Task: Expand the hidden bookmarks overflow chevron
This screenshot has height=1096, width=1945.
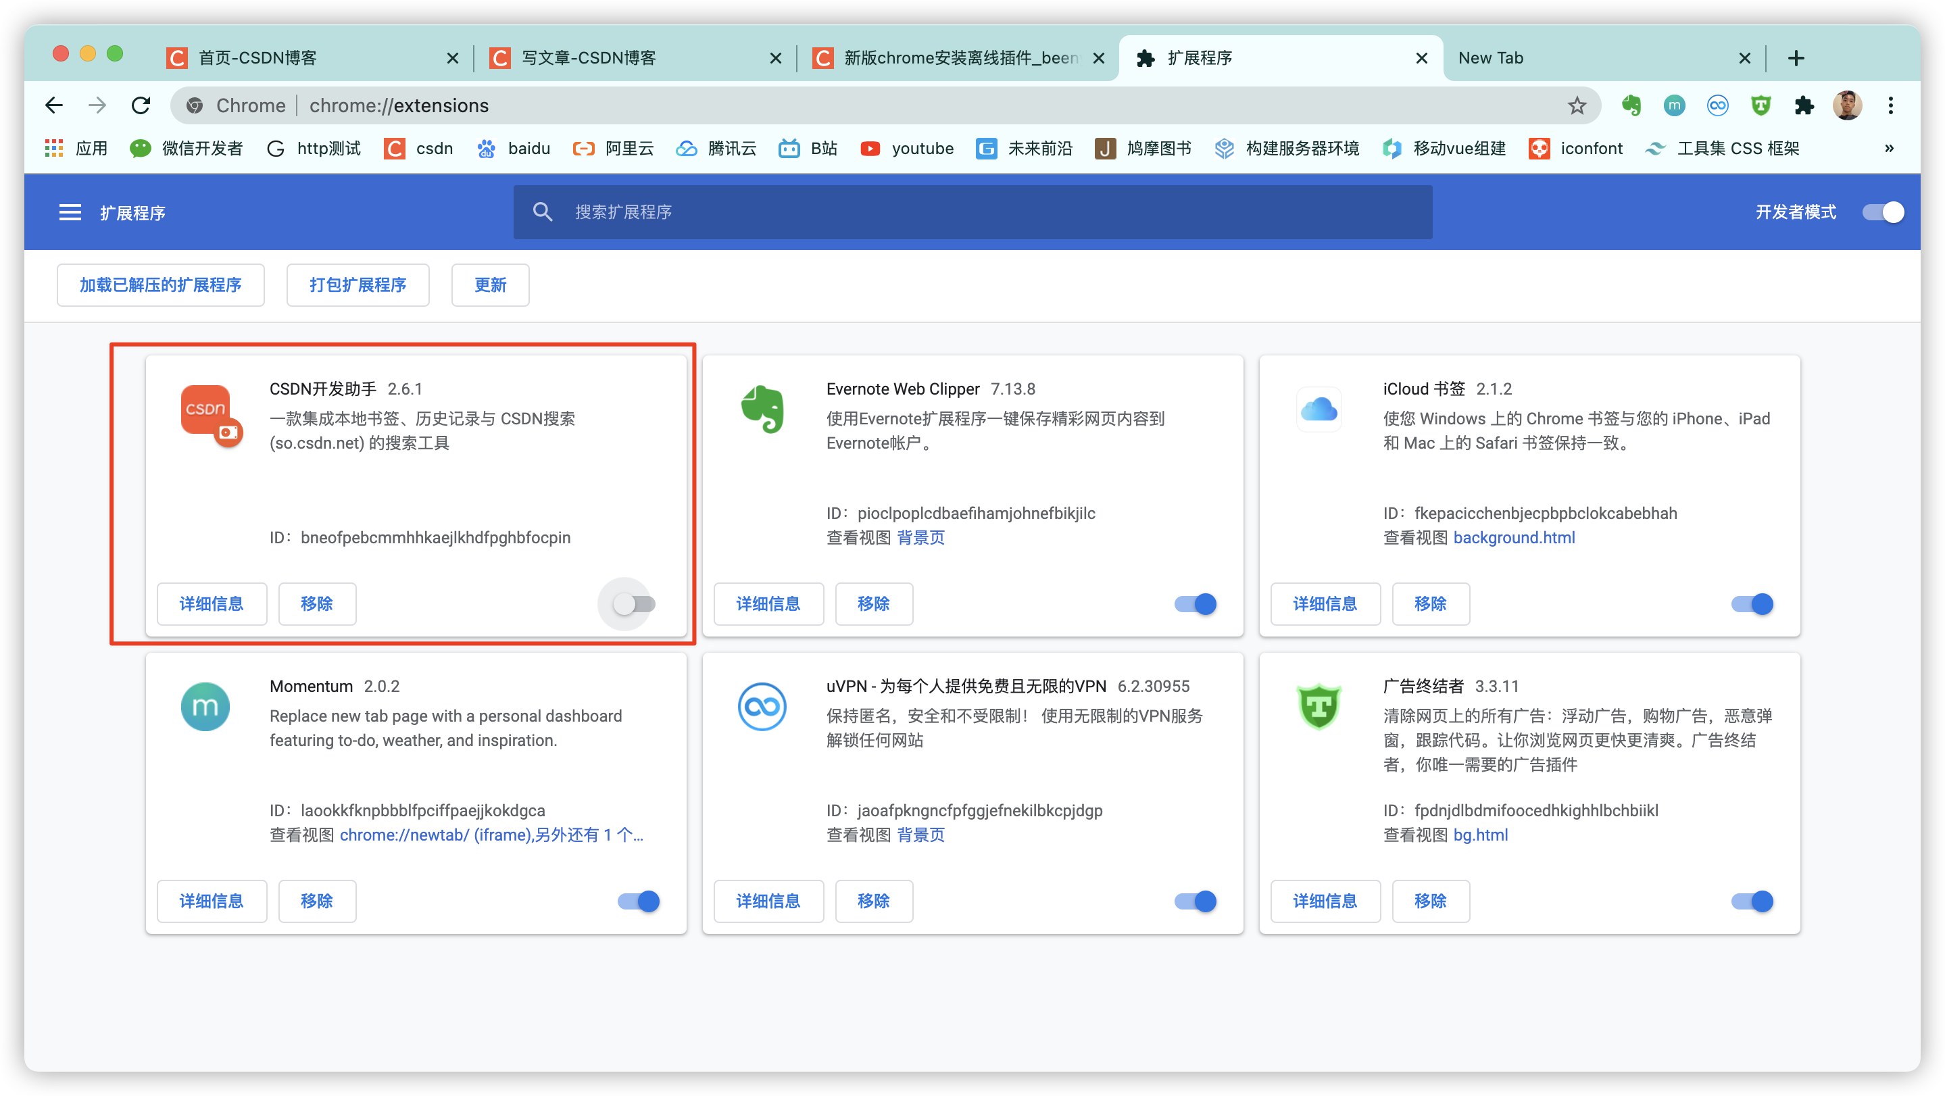Action: point(1888,148)
